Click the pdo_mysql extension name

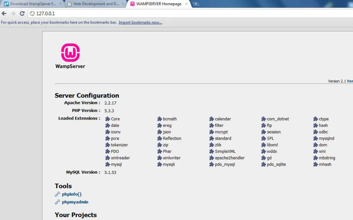click(225, 165)
